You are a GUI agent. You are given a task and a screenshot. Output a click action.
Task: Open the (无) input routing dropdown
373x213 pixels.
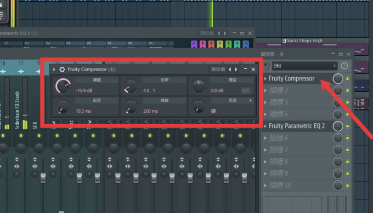point(304,66)
